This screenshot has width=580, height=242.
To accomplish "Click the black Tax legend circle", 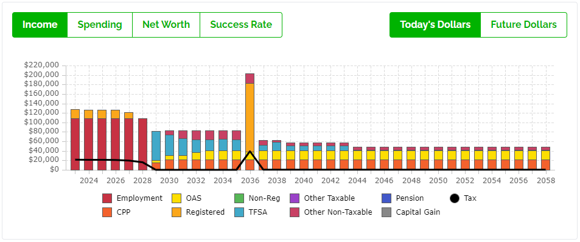I will click(x=455, y=198).
